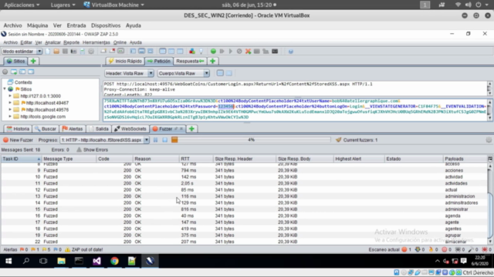Click the Windows Start button
Image resolution: width=494 pixels, height=277 pixels.
8,261
